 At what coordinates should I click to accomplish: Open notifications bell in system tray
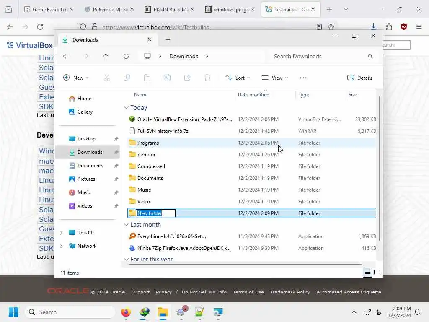pos(418,312)
